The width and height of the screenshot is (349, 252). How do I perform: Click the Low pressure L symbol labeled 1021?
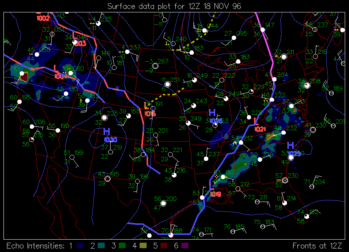click(256, 121)
